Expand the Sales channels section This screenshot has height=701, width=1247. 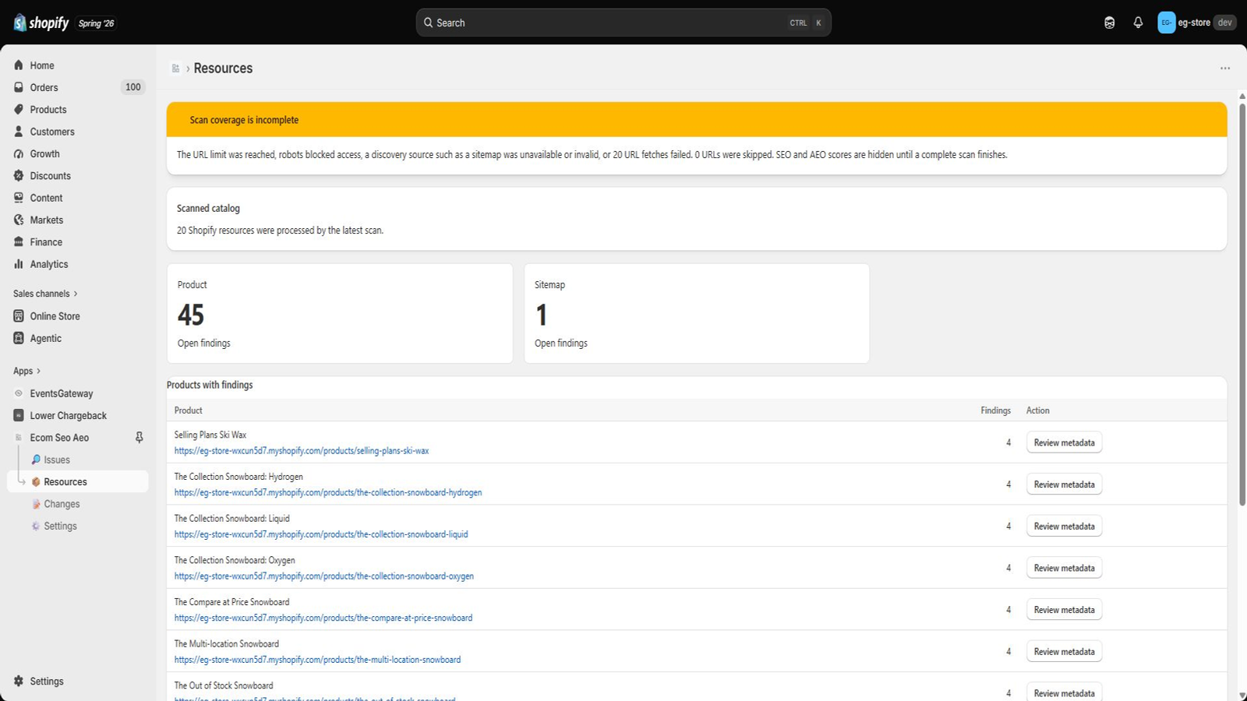point(45,294)
